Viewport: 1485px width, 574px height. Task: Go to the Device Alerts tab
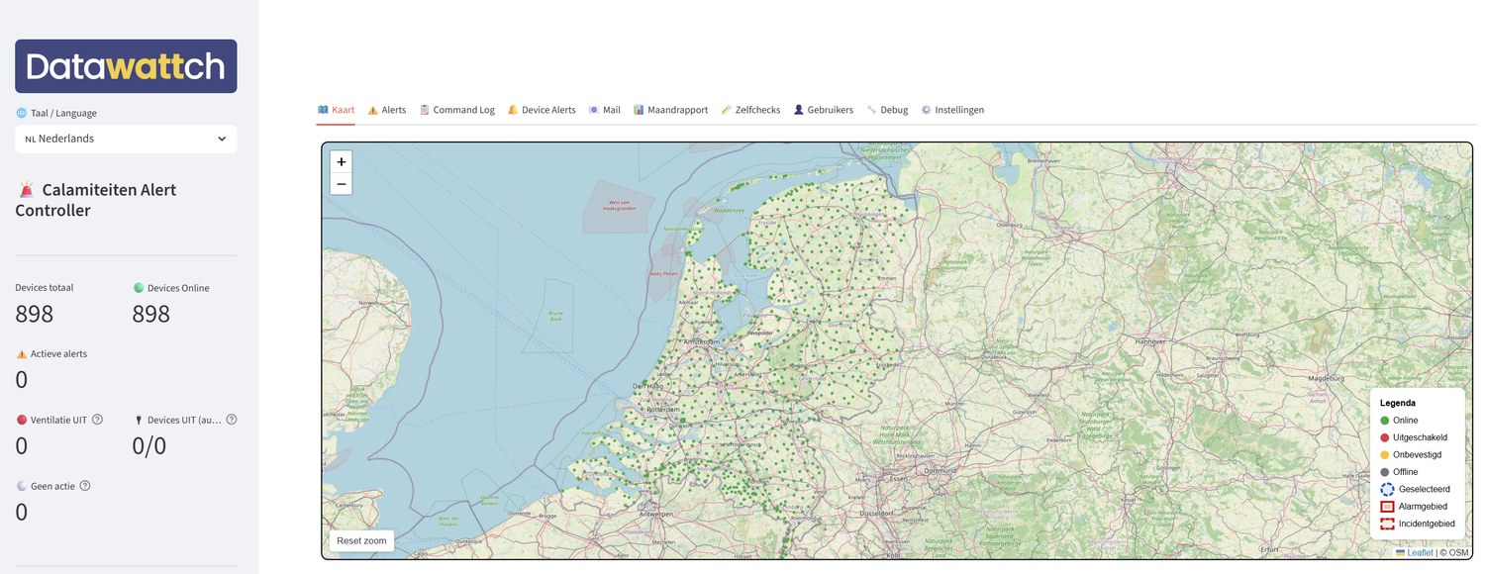click(542, 110)
